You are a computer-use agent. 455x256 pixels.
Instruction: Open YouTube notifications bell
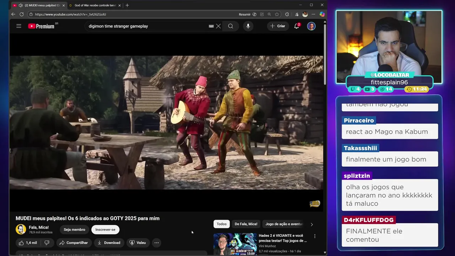click(297, 26)
